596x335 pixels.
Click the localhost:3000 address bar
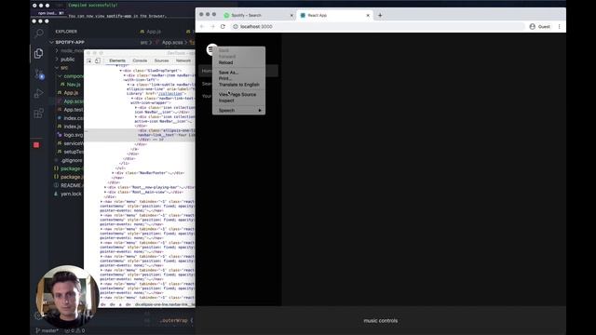(378, 27)
